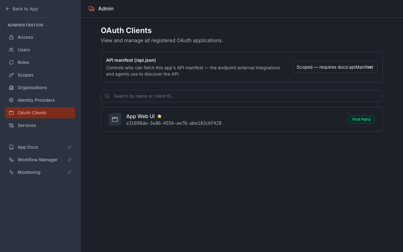
Task: Navigate to Roles
Action: point(40,62)
